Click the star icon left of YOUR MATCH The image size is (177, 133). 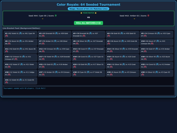point(81,13)
